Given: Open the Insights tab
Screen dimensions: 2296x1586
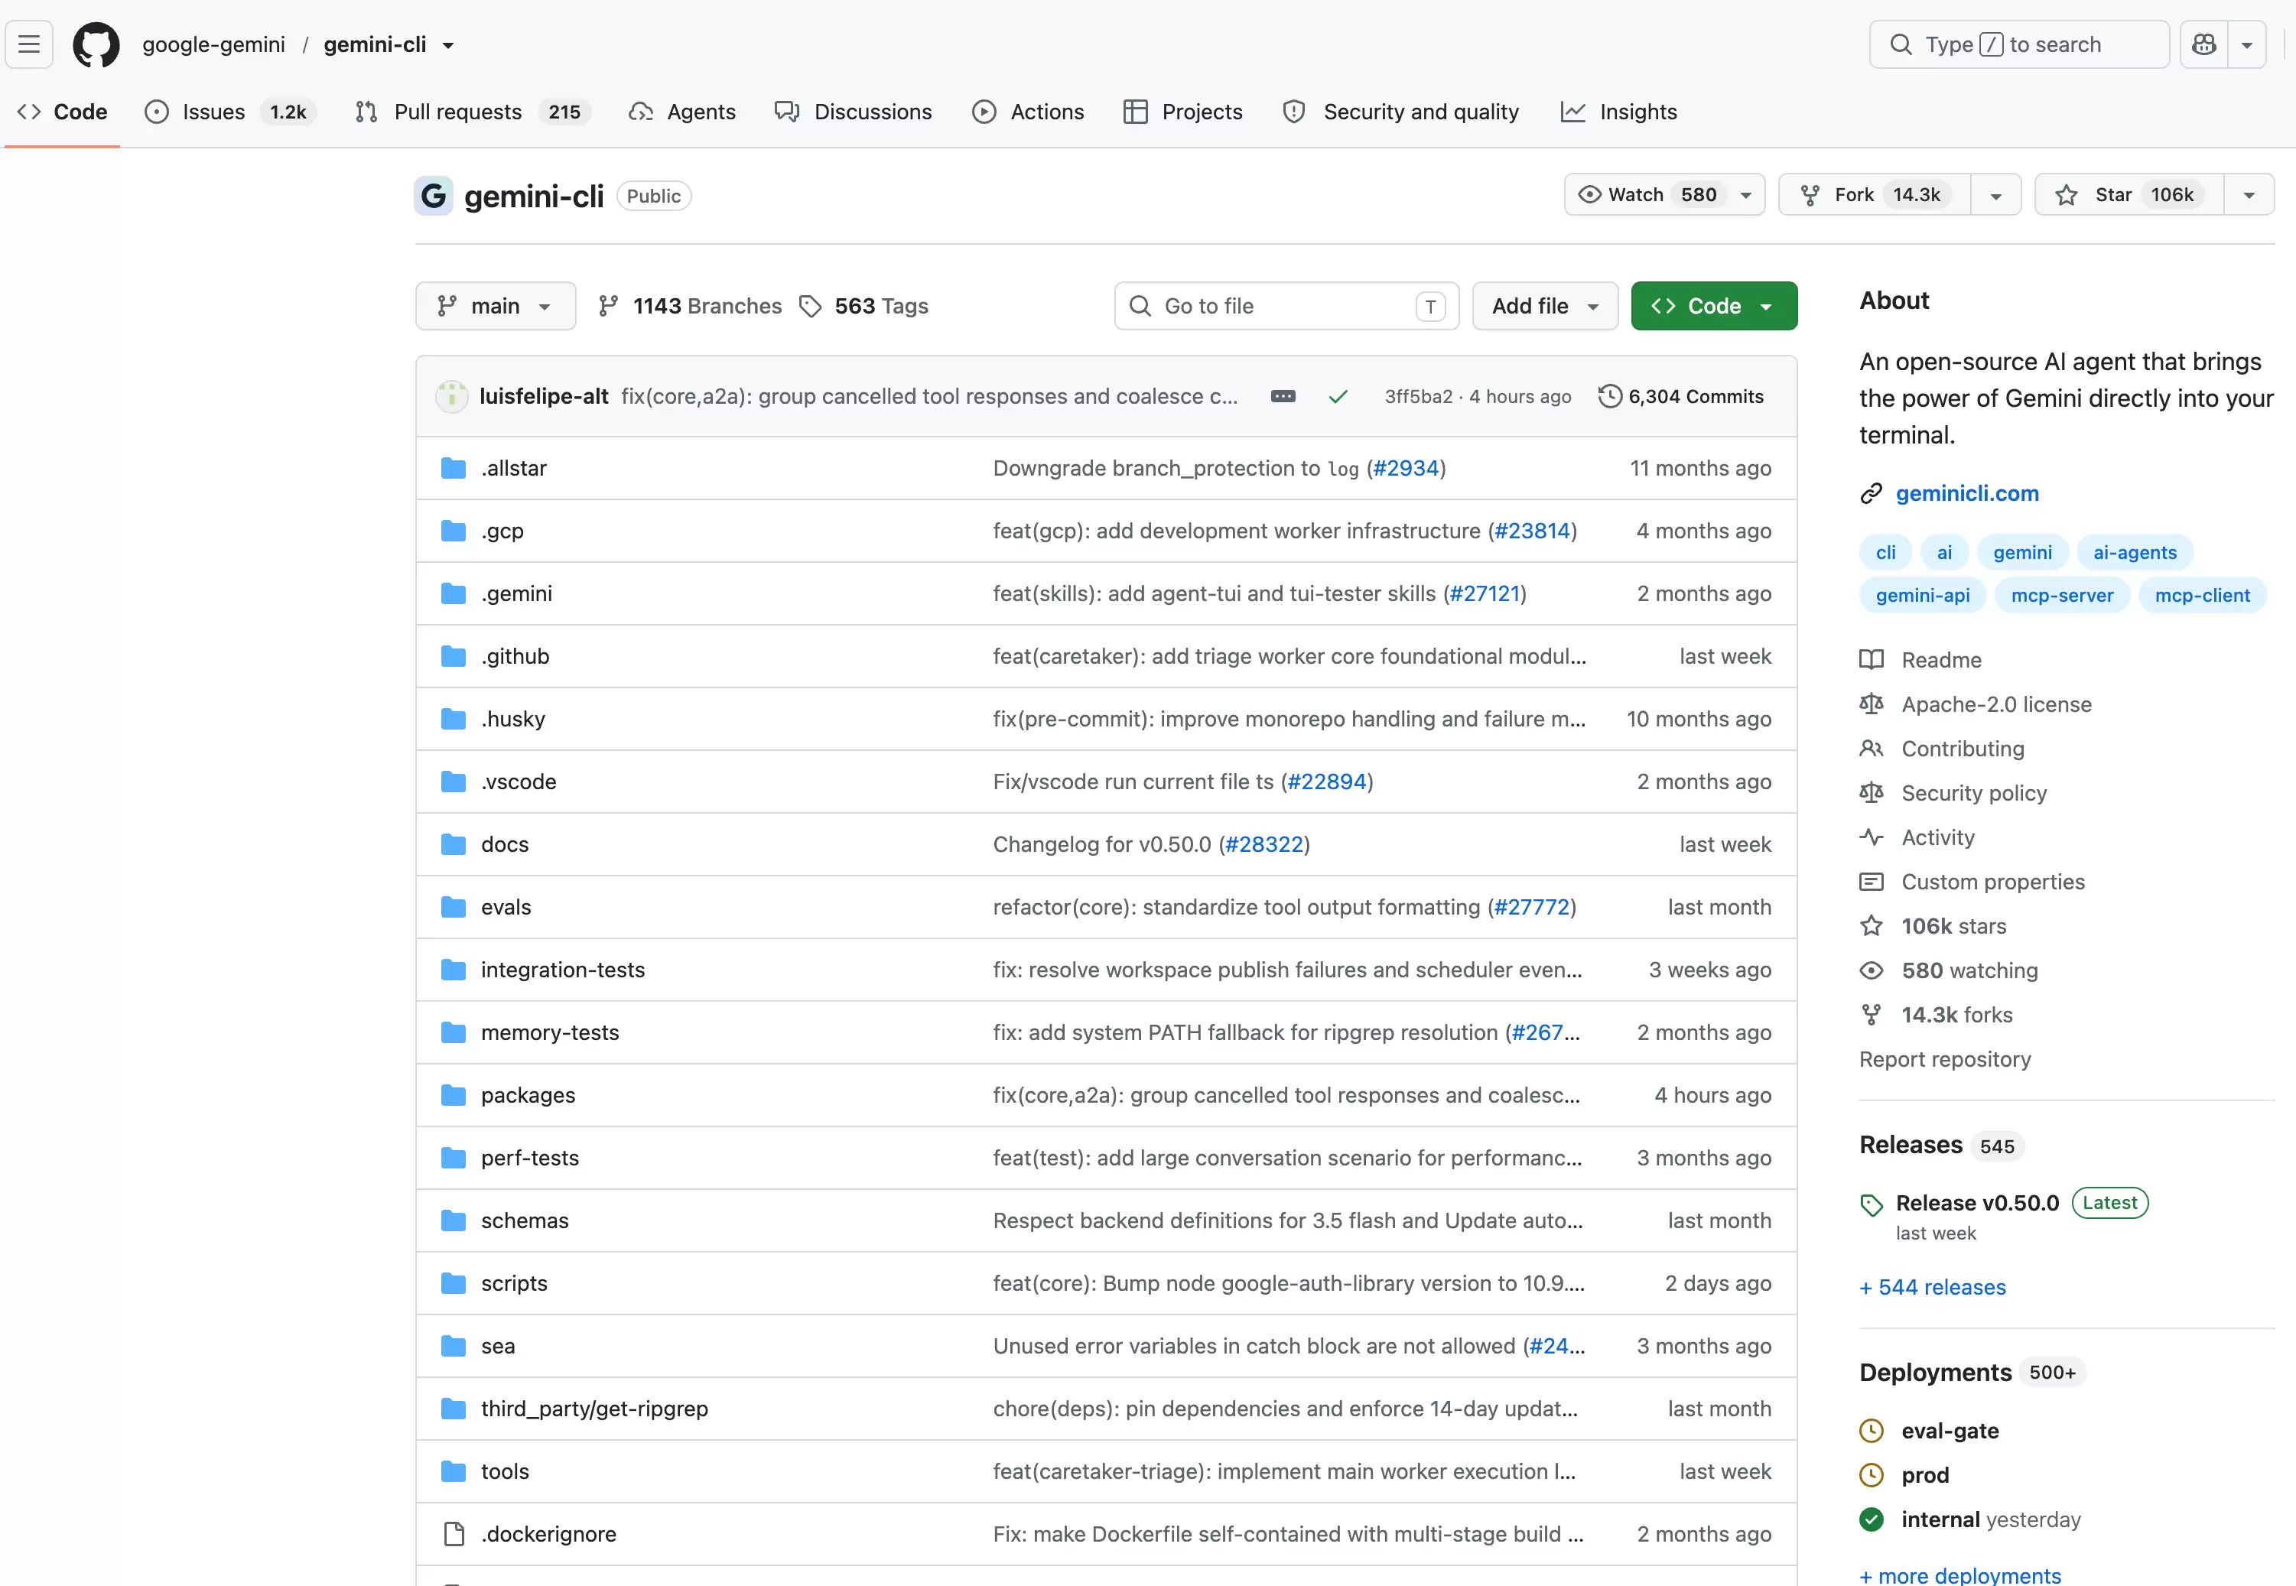Looking at the screenshot, I should coord(1618,112).
